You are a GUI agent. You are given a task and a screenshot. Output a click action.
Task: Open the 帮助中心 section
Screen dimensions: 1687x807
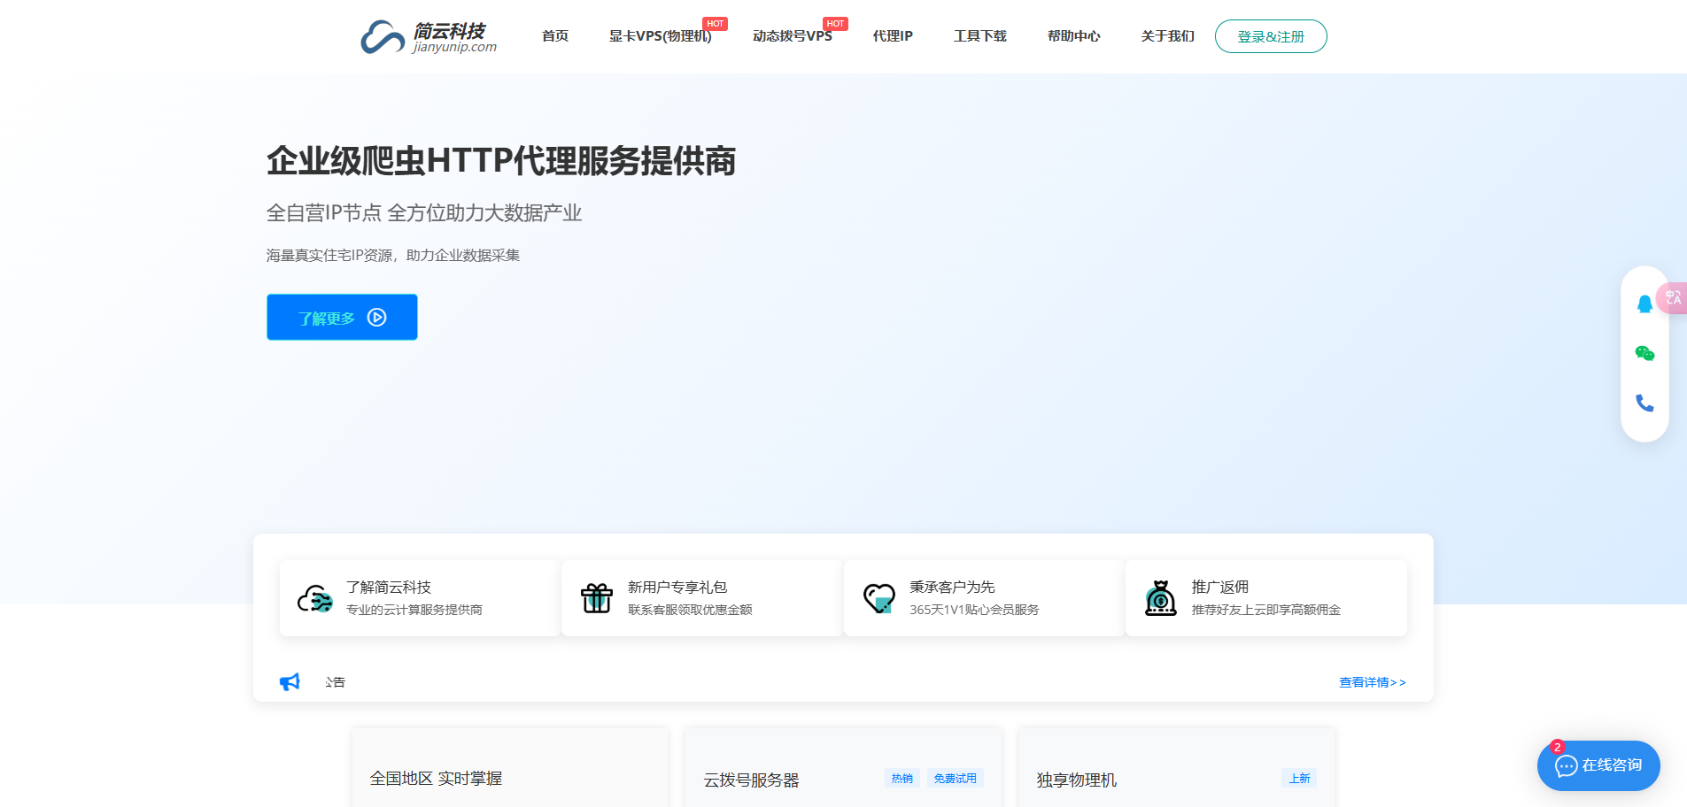[1073, 36]
